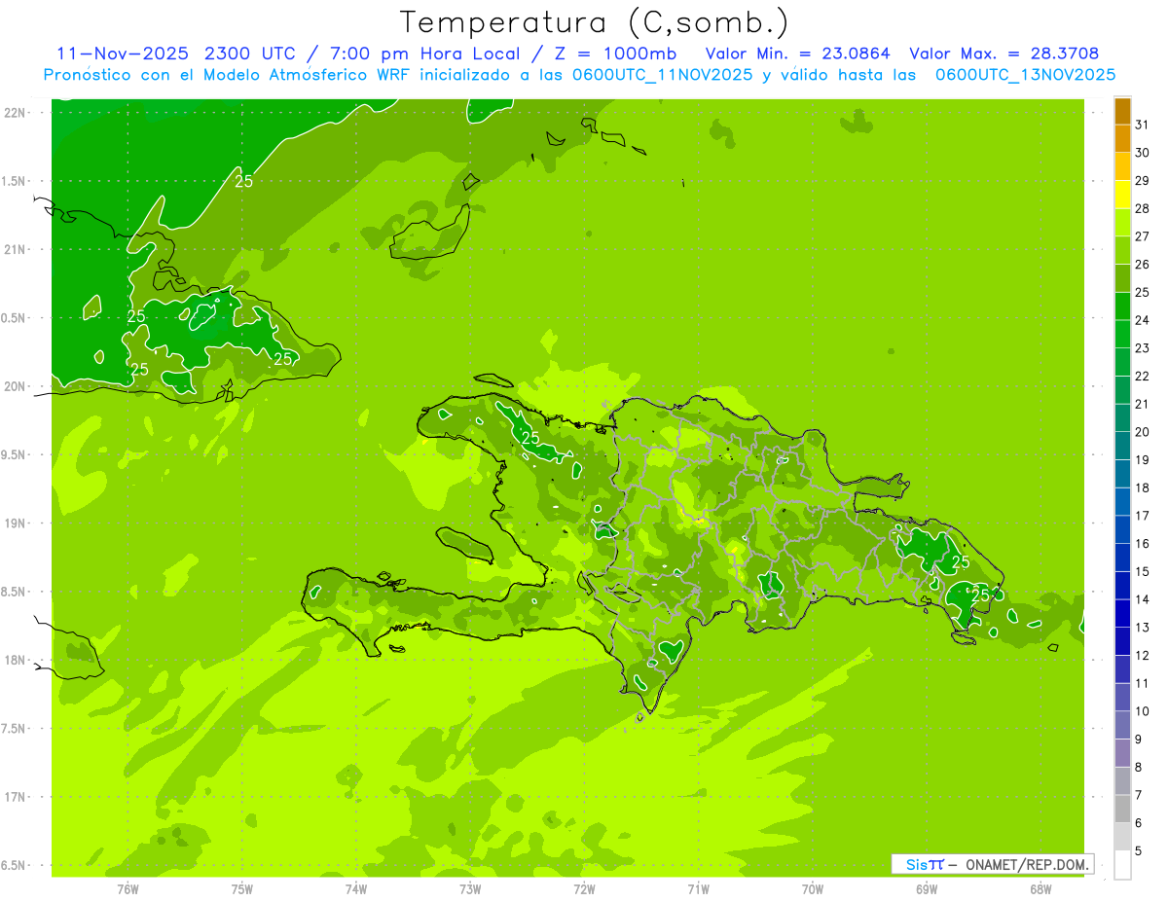Image resolution: width=1168 pixels, height=902 pixels.
Task: Select the 'Z = 1000mb' level text
Action: pos(615,54)
